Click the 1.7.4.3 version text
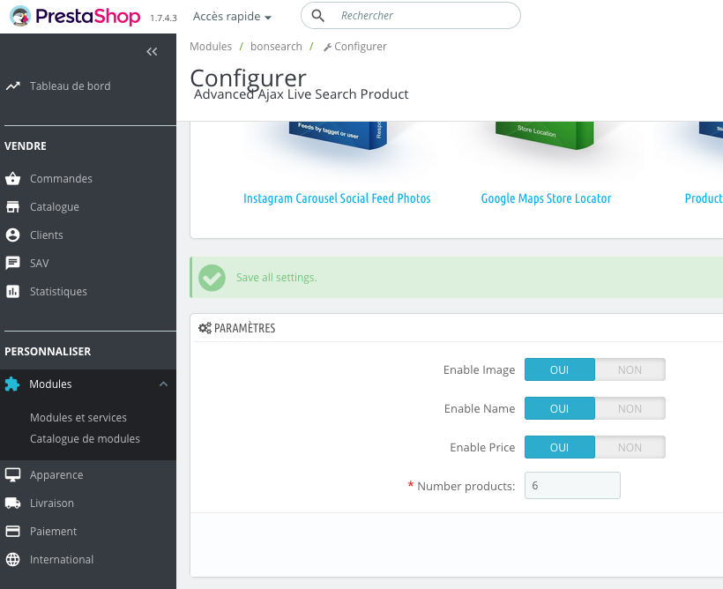This screenshot has height=589, width=723. (x=164, y=18)
